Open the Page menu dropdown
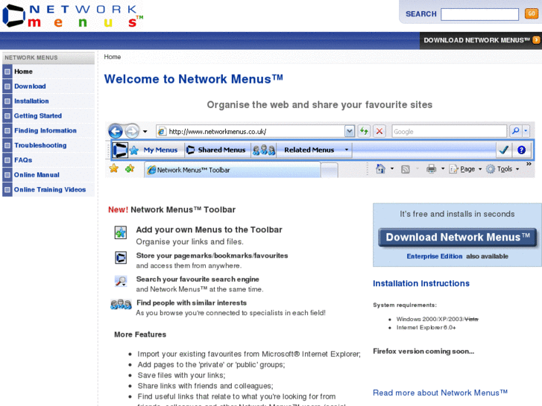 [465, 169]
